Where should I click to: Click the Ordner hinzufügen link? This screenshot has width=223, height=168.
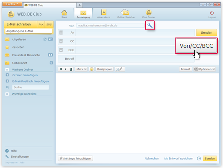(x=25, y=75)
